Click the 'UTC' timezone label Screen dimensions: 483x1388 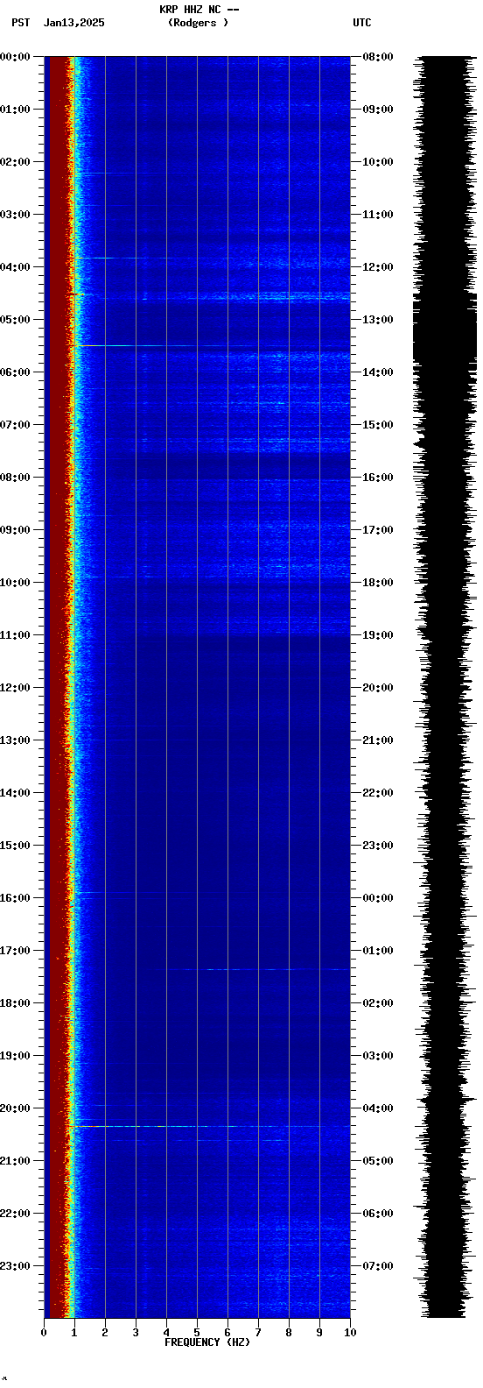[362, 23]
